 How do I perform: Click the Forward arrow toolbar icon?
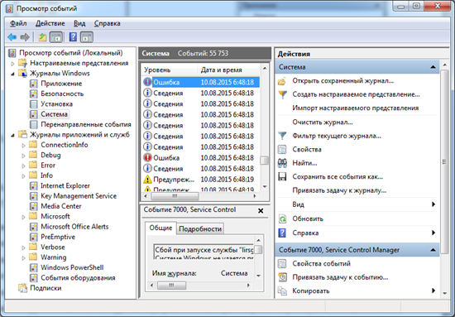[x=25, y=37]
